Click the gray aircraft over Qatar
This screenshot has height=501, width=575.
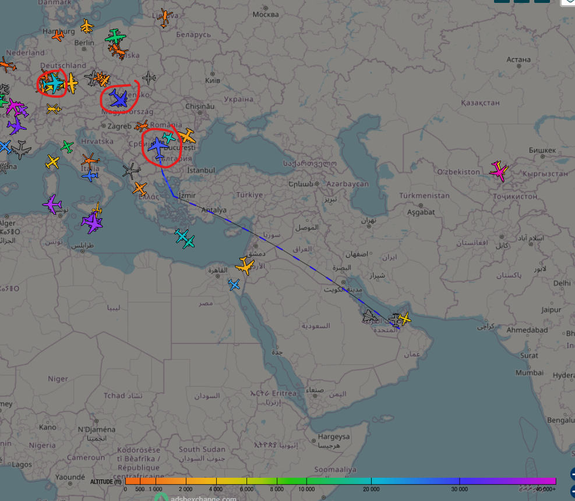pos(369,317)
